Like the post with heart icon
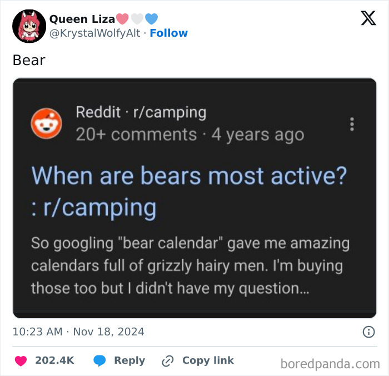This screenshot has height=376, width=389. (21, 360)
